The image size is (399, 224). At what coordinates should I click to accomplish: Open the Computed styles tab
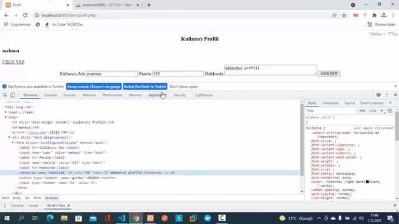click(330, 103)
